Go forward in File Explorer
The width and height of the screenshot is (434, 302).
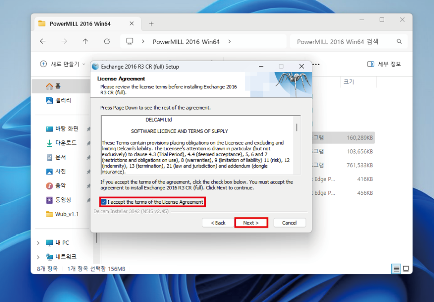(64, 41)
